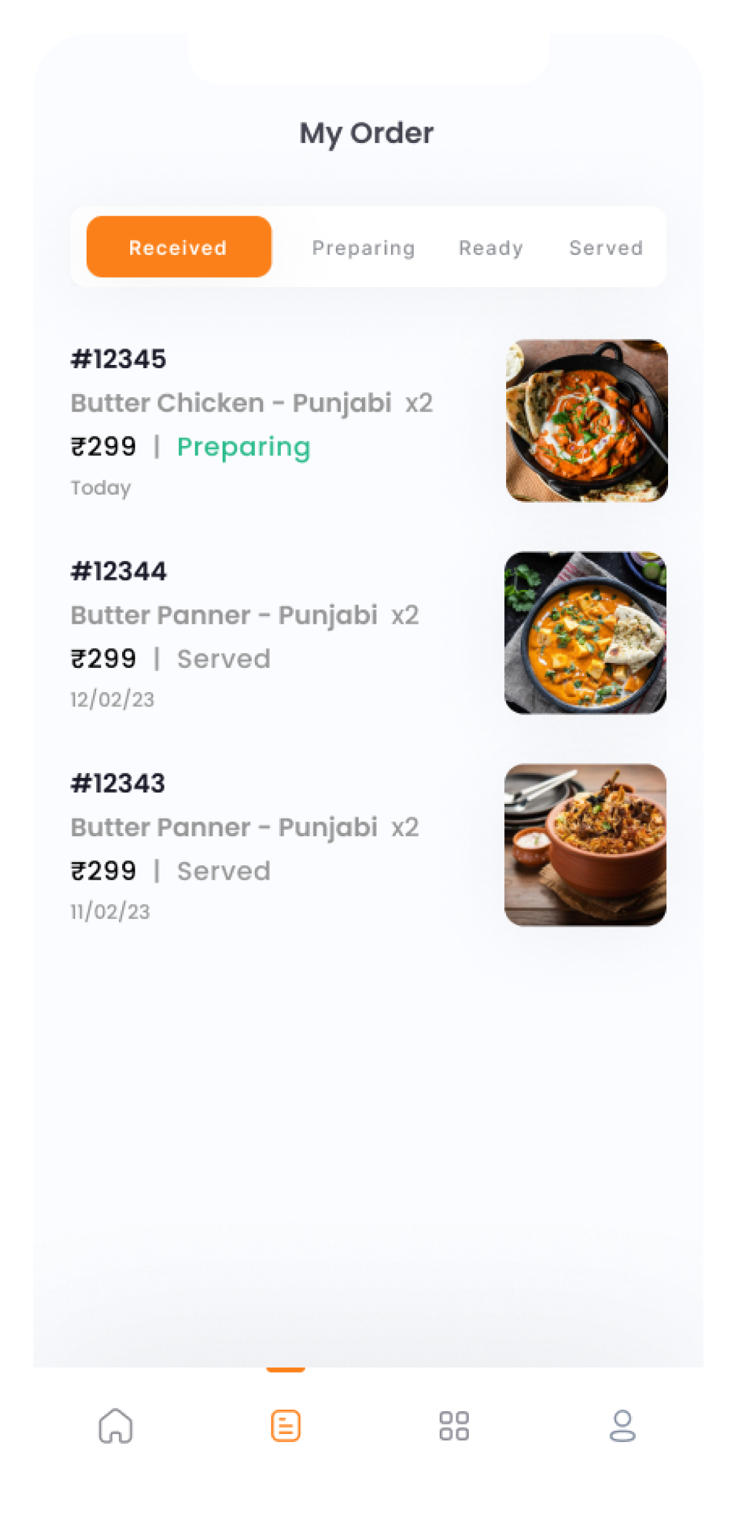Click the Today date label
Viewport: 737px width, 1518px height.
[x=101, y=488]
